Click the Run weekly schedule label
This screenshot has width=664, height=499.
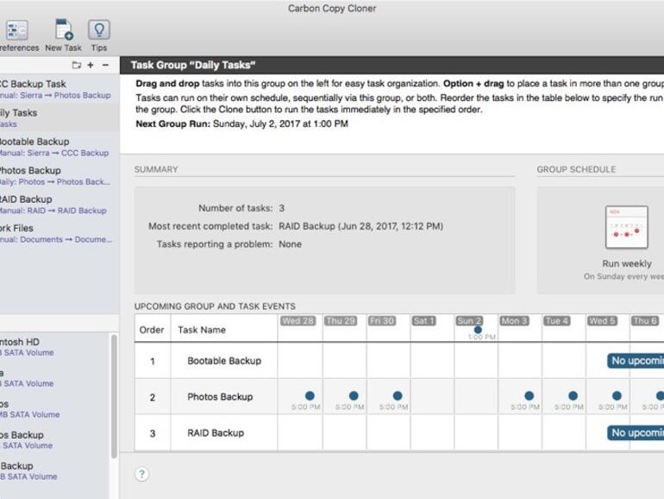point(627,263)
